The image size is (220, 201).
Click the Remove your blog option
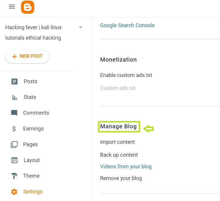pos(121,178)
